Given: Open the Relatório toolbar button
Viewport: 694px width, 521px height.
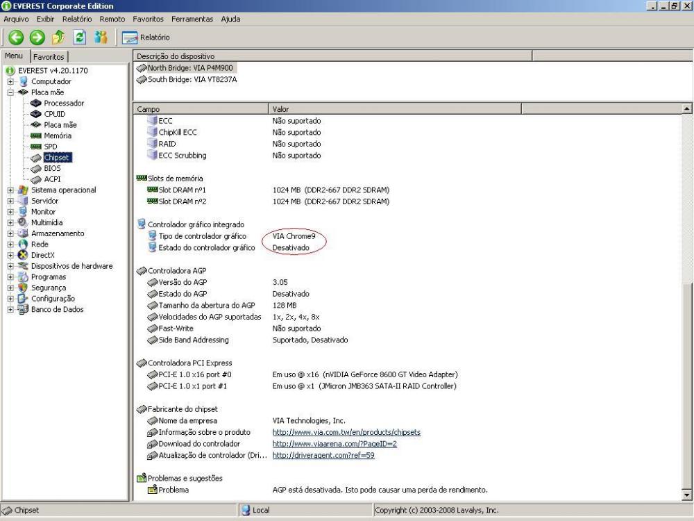Looking at the screenshot, I should (x=146, y=38).
